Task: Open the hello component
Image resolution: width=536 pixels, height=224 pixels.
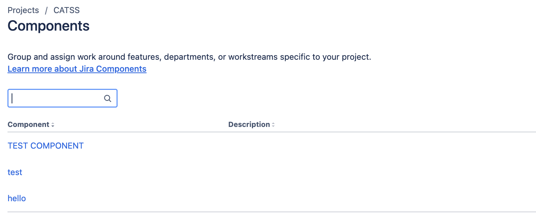Action: pyautogui.click(x=17, y=198)
